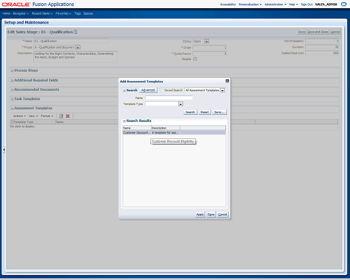
Task: Click the Description text area
Action: point(75,57)
